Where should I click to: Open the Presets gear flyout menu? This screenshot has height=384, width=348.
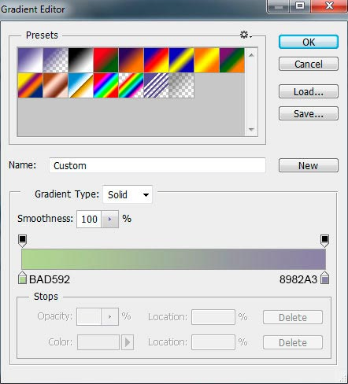click(246, 35)
